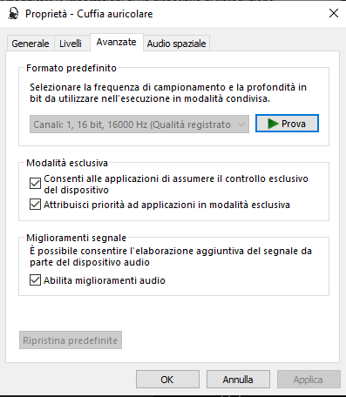Open the Canali 16 bit format combo box
346x397 pixels.
(139, 124)
